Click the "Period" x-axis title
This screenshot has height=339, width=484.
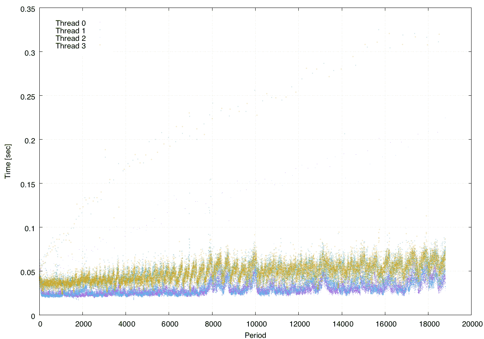[x=255, y=335]
